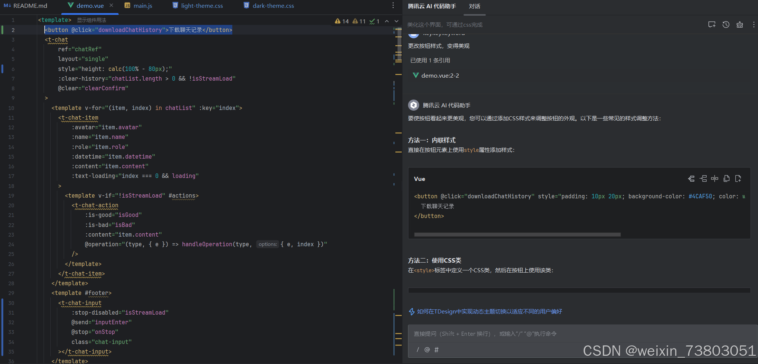This screenshot has height=364, width=758.
Task: Click the '<template #footer>' line
Action: (82, 293)
